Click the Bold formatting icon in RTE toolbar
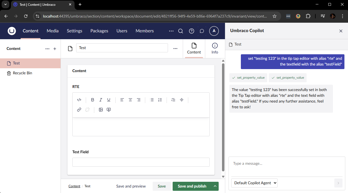The height and width of the screenshot is (193, 348). tap(93, 100)
